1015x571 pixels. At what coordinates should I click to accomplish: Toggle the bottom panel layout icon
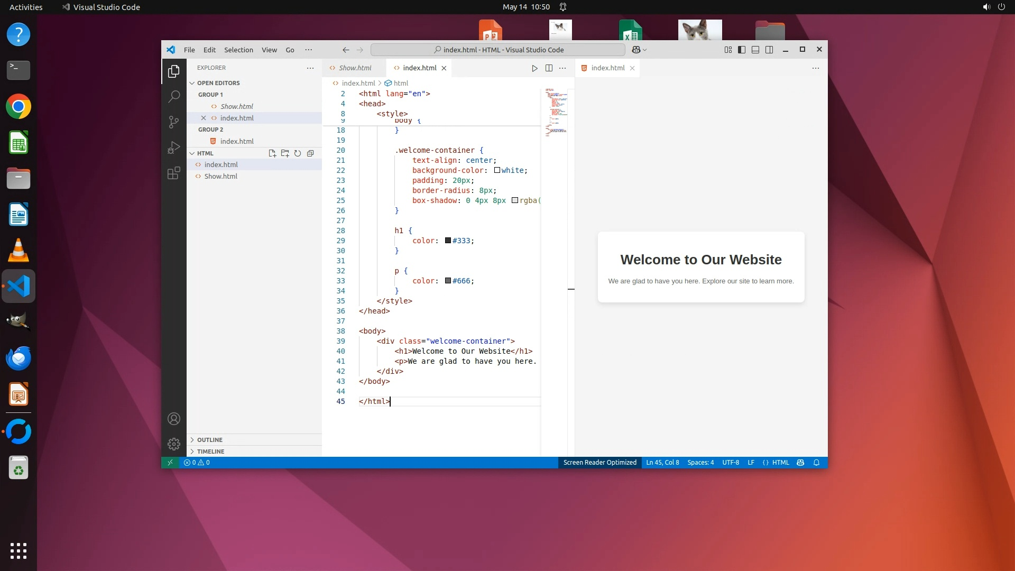755,50
